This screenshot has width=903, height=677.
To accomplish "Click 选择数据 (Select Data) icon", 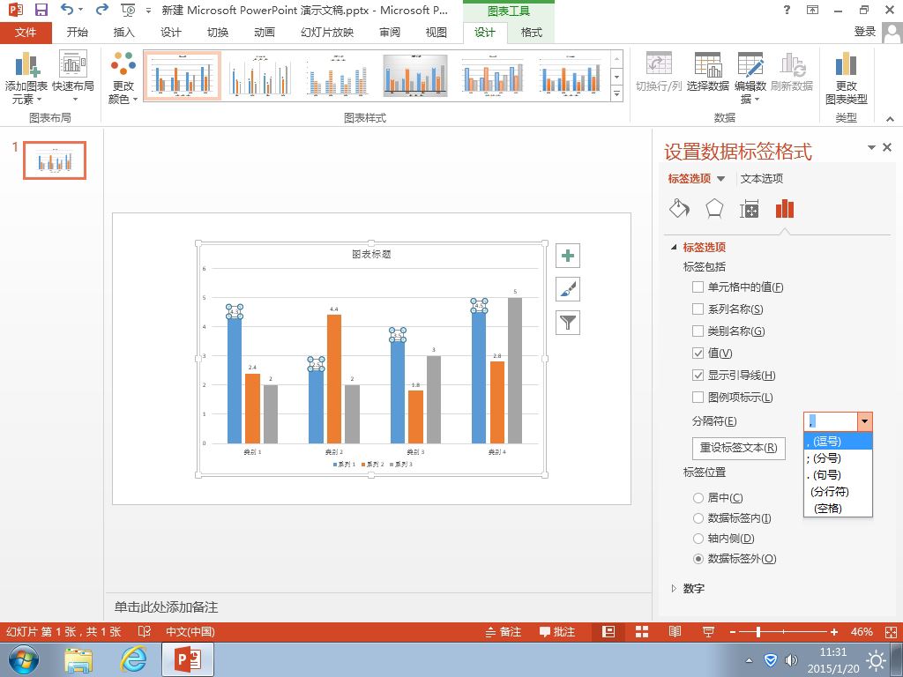I will coord(708,72).
